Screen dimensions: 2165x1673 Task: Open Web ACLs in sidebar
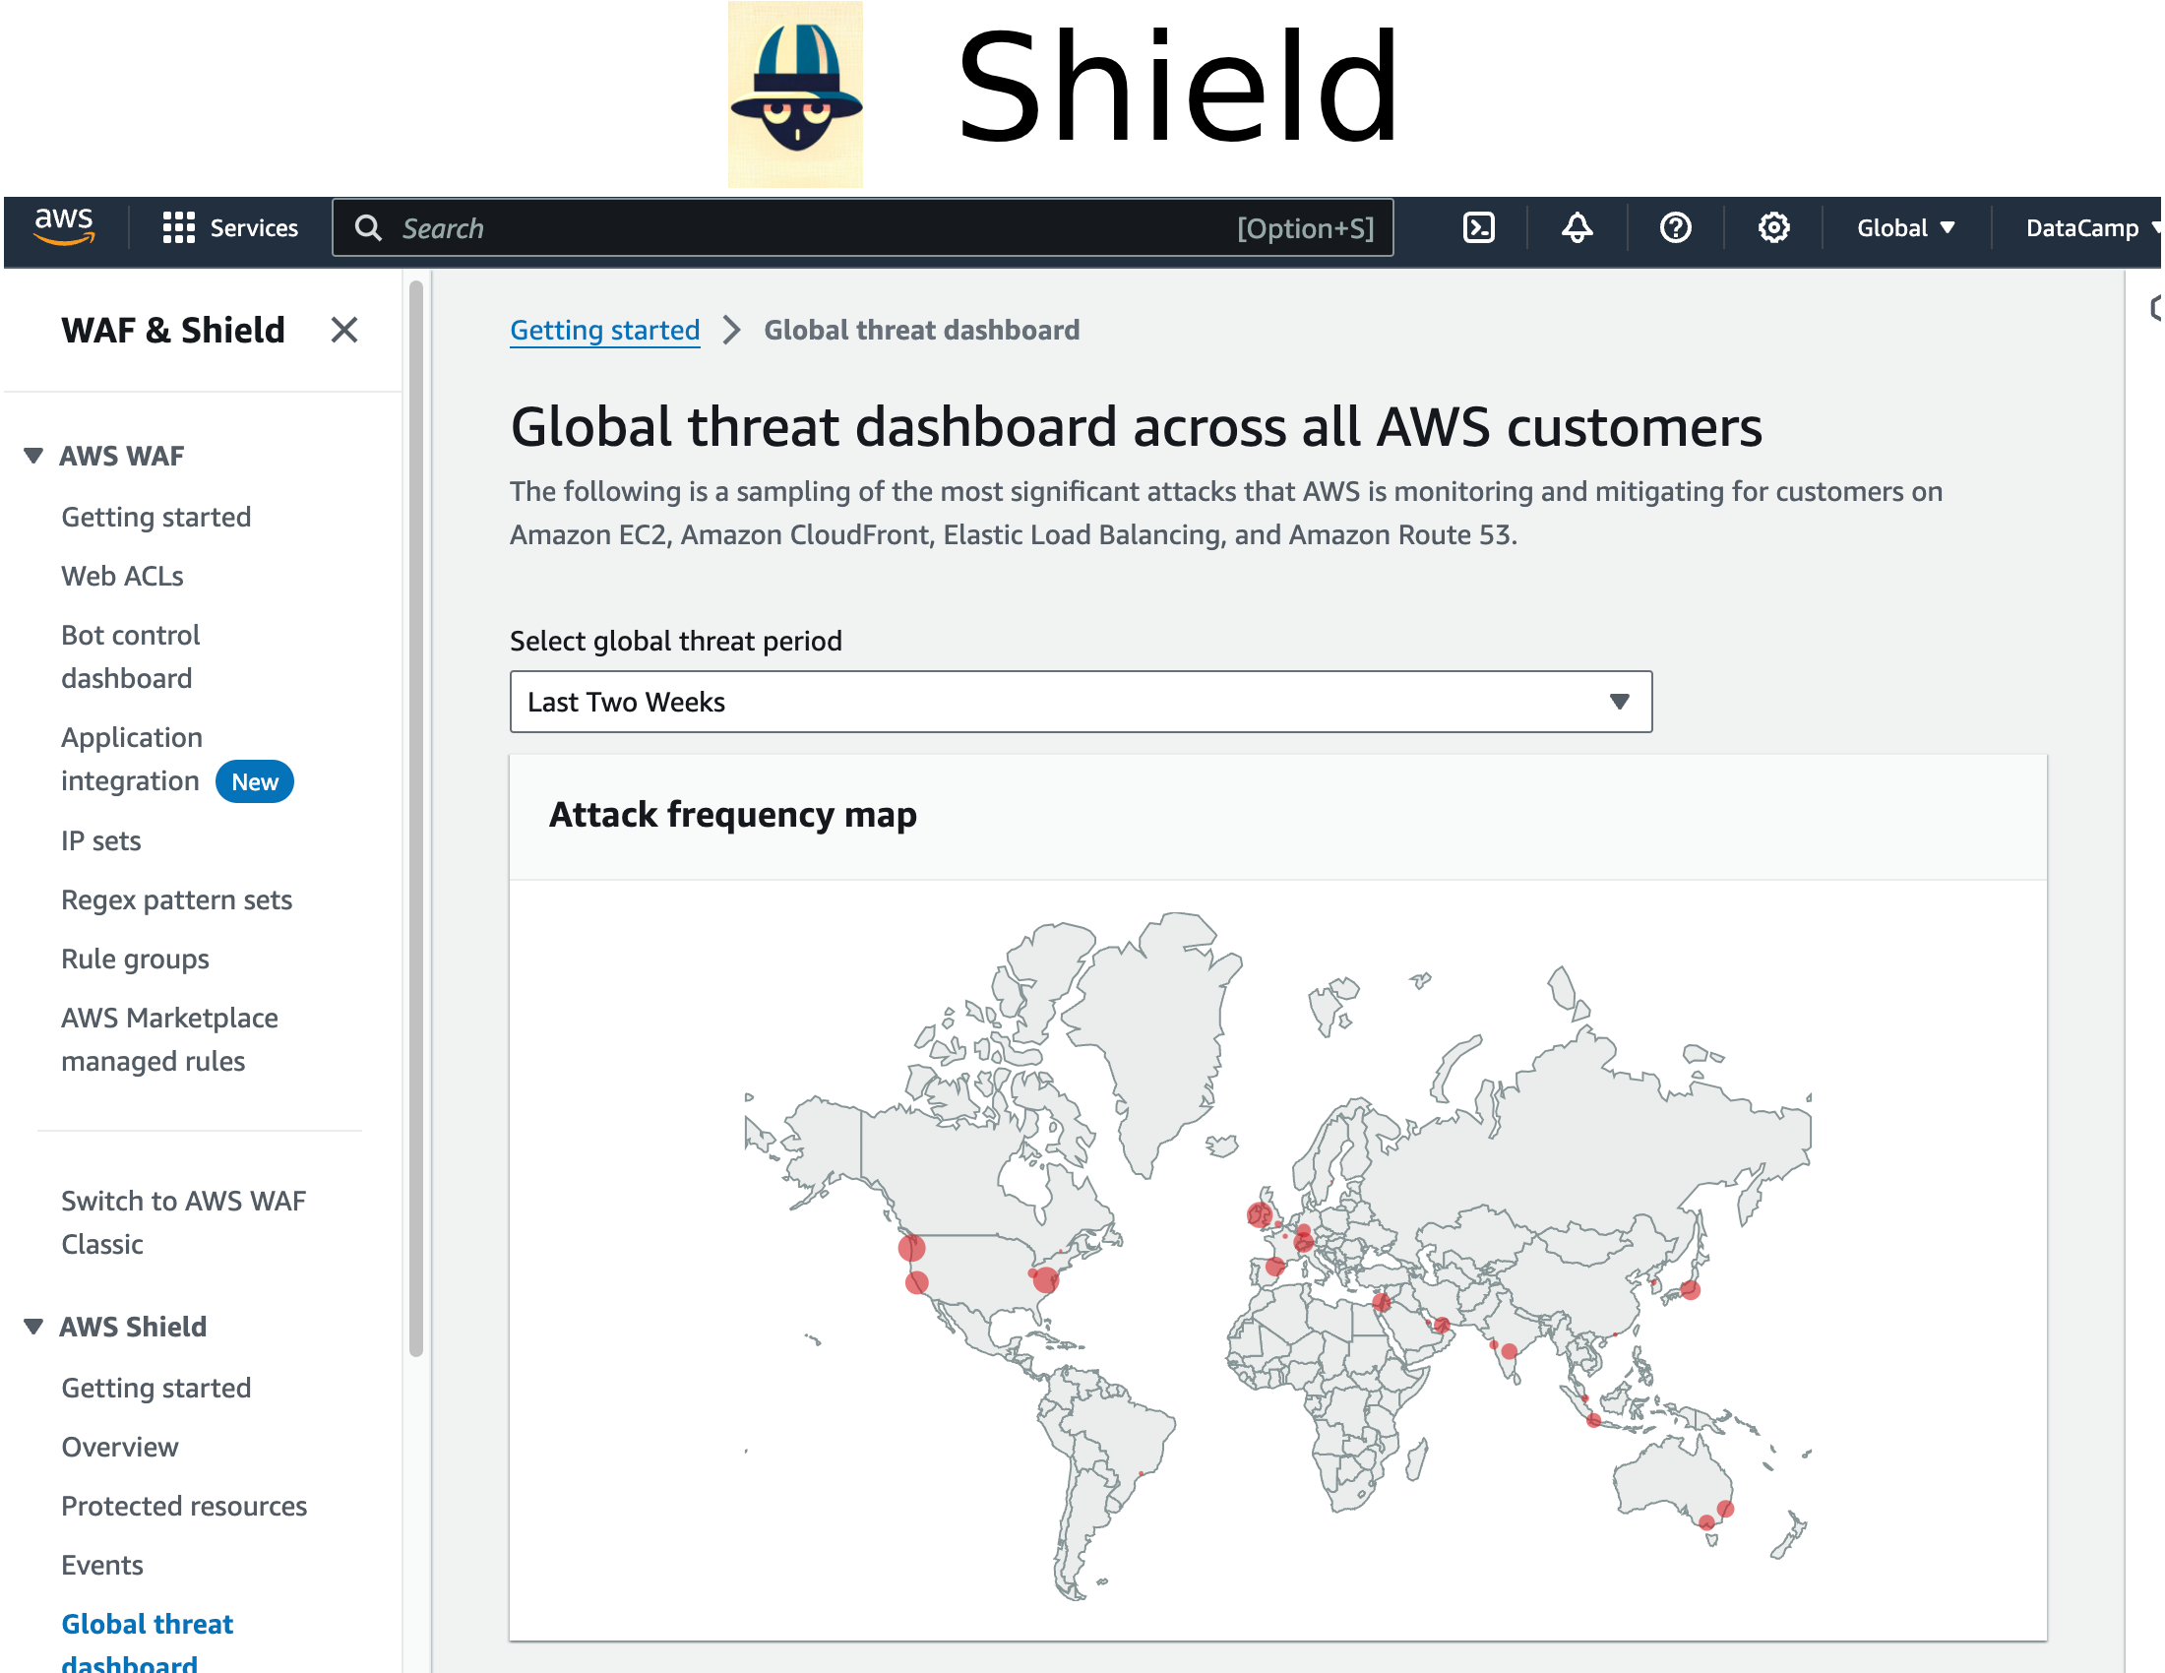pos(122,577)
